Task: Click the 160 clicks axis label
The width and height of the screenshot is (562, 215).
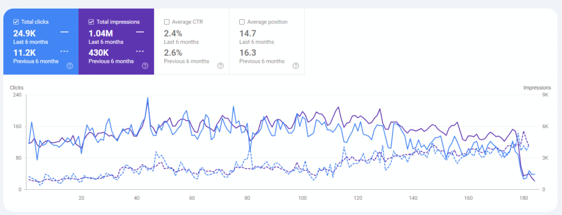Action: click(18, 126)
